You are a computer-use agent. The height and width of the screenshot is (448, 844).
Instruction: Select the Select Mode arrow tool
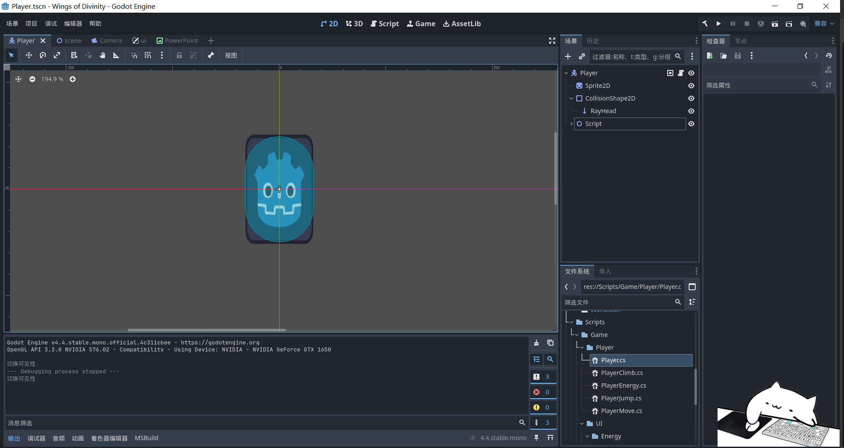[11, 55]
